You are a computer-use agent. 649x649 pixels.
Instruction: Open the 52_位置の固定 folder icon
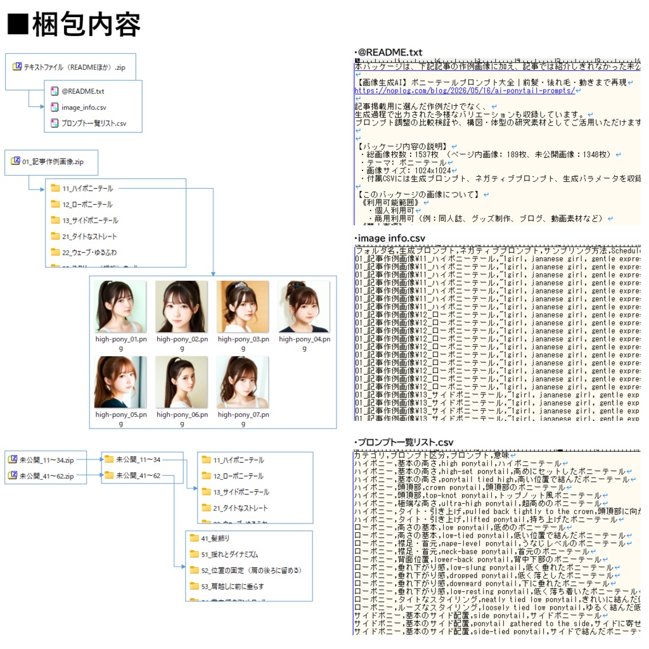[194, 570]
